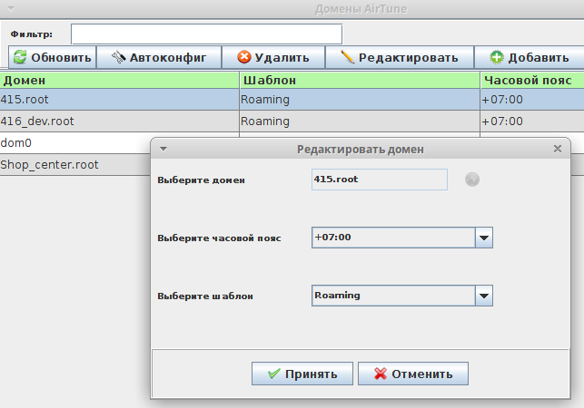The height and width of the screenshot is (408, 584).
Task: Click the green checkmark icon on Принять
Action: 273,374
